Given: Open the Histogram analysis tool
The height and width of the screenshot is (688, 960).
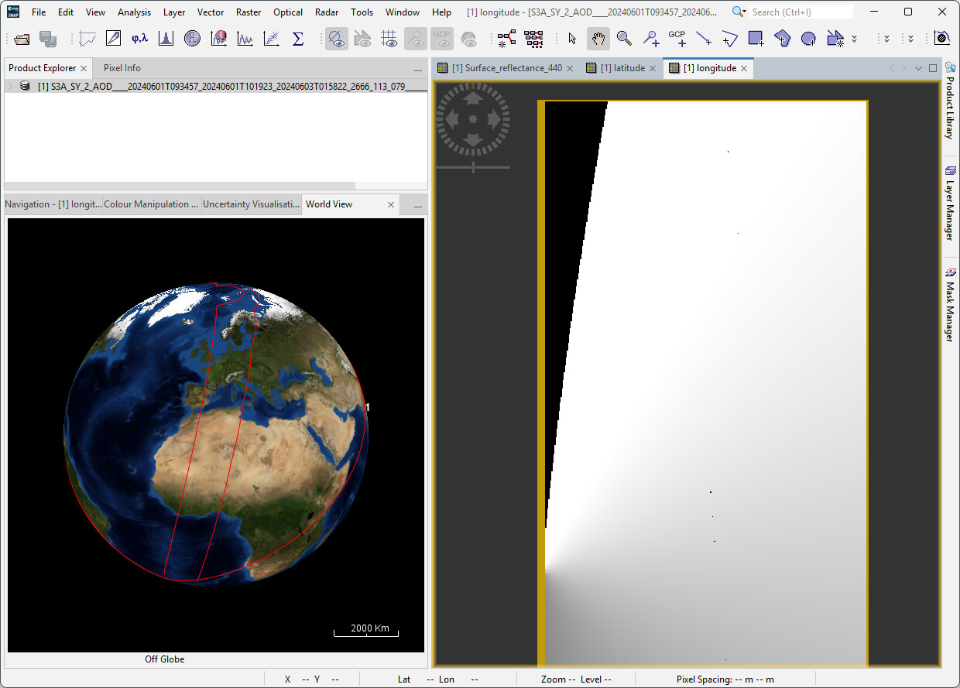Looking at the screenshot, I should (x=166, y=39).
